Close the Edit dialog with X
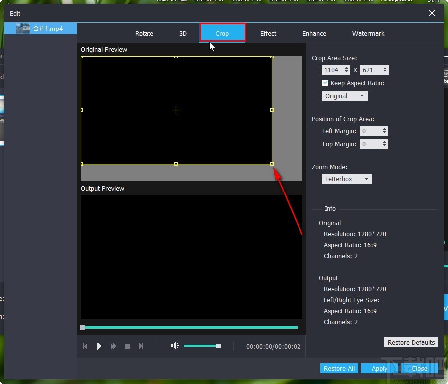The height and width of the screenshot is (384, 448). pos(432,13)
